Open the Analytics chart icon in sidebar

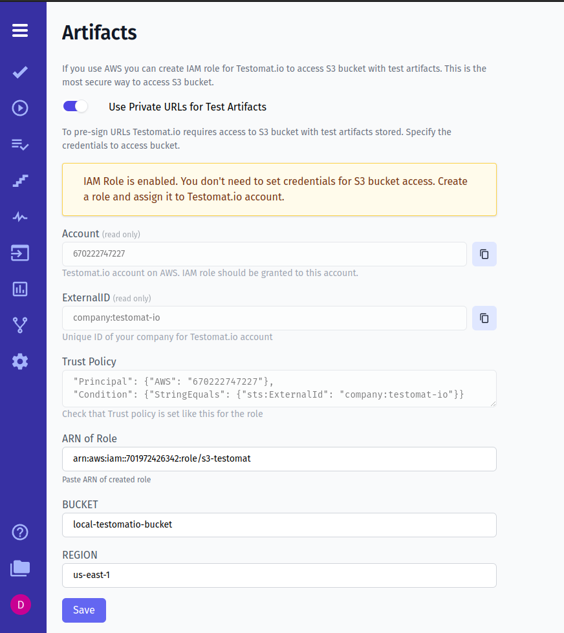coord(20,289)
